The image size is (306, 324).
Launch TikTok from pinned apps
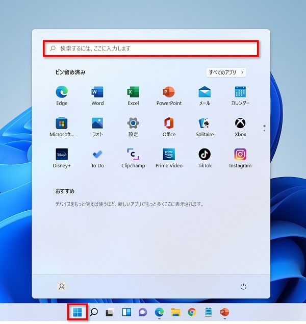[205, 158]
